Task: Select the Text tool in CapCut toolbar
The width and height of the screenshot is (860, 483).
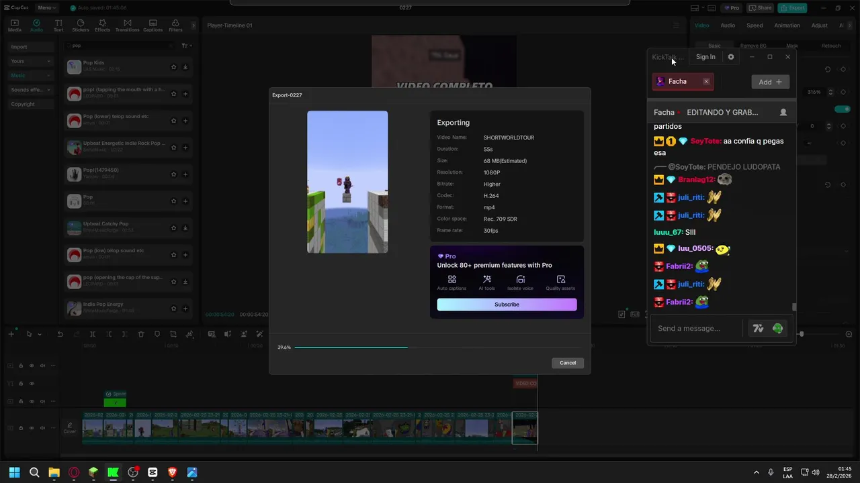Action: (58, 25)
